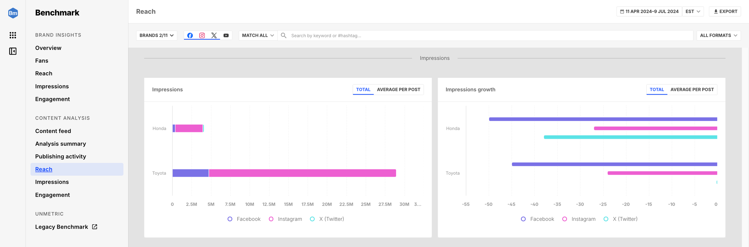
Task: Click Honda's purple Facebook growth bar
Action: pyautogui.click(x=603, y=119)
